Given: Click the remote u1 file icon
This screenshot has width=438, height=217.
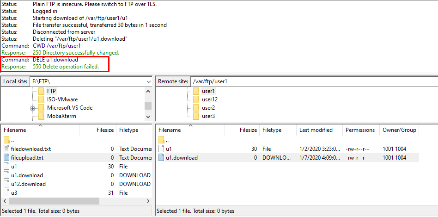Looking at the screenshot, I should (161, 149).
